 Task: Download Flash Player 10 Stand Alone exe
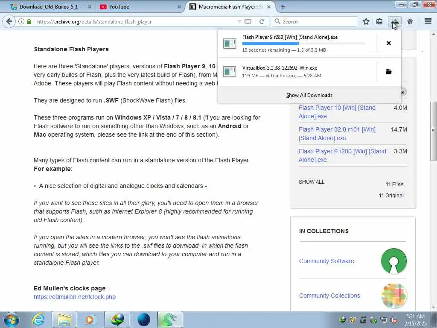(337, 112)
